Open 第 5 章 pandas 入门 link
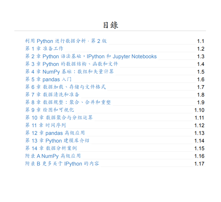 (x=48, y=79)
